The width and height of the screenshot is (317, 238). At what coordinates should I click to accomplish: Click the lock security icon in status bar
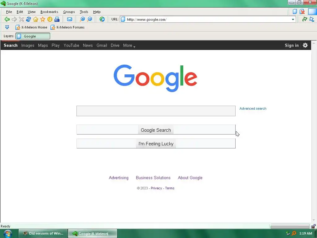click(x=313, y=226)
